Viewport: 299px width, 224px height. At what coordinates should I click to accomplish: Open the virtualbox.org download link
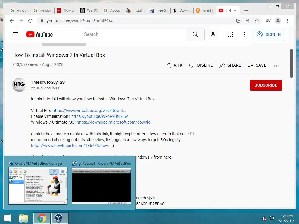click(89, 111)
